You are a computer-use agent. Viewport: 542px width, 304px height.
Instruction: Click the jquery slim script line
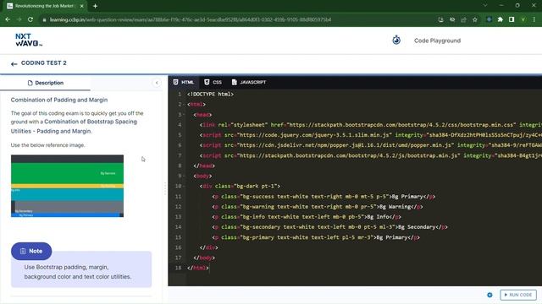pos(371,135)
